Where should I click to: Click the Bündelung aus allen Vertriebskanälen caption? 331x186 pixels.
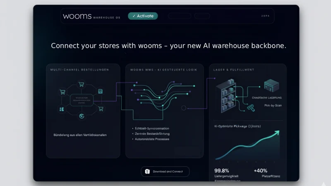pos(80,135)
